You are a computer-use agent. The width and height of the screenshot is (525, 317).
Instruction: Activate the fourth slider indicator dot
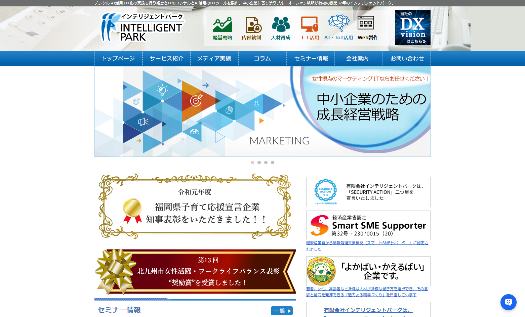273,163
